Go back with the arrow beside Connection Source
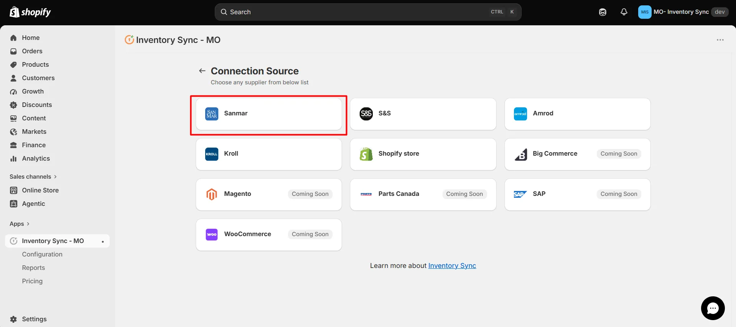This screenshot has height=327, width=736. [x=202, y=71]
